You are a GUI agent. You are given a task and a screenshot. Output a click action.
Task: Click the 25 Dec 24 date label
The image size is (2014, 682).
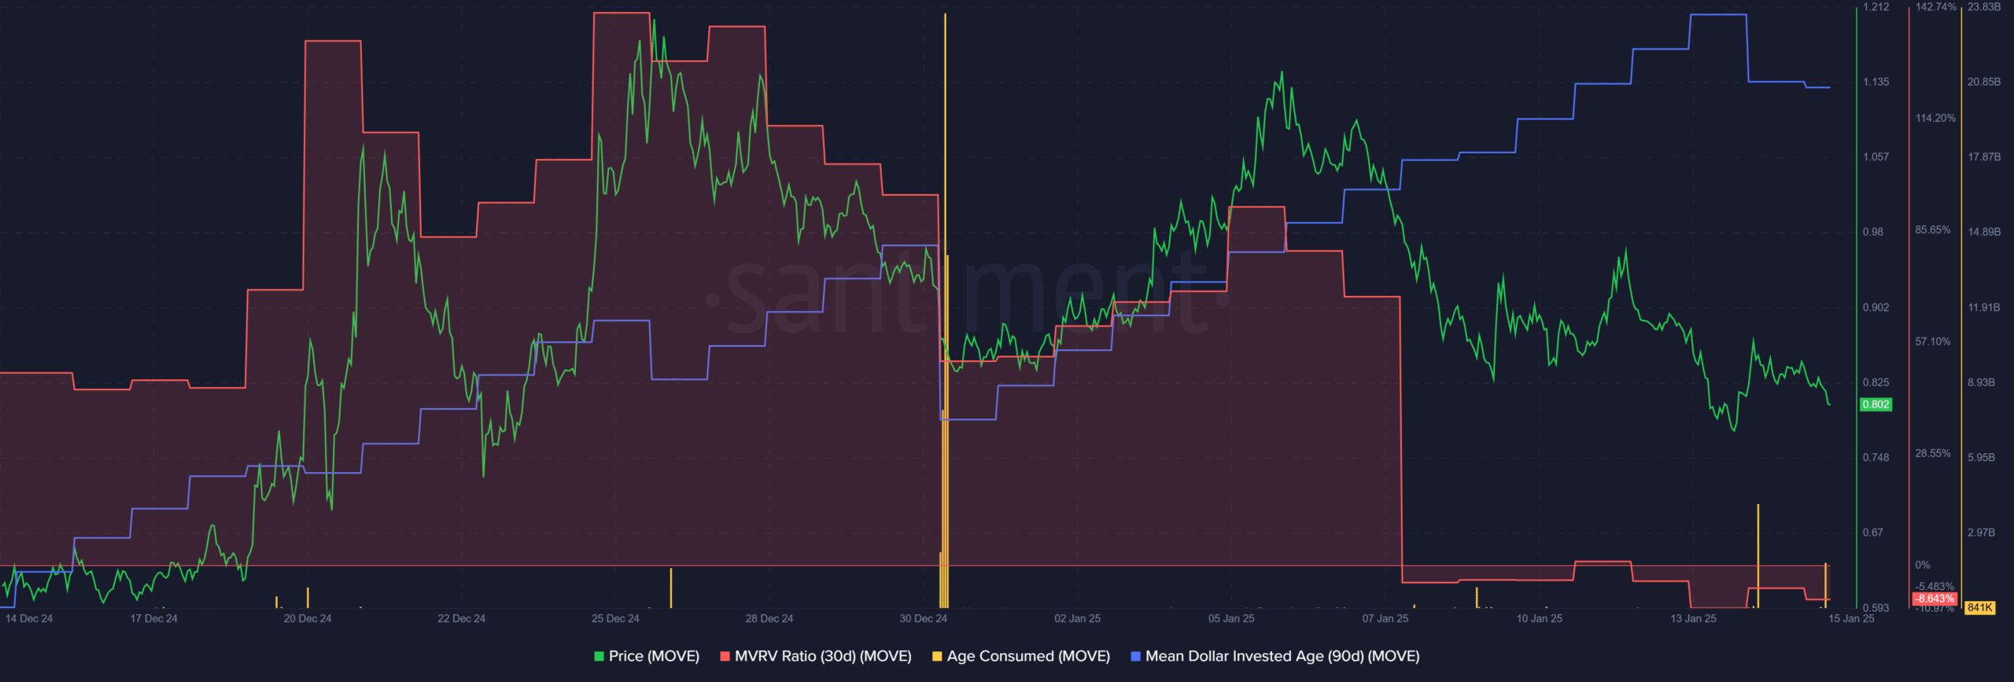(x=615, y=618)
